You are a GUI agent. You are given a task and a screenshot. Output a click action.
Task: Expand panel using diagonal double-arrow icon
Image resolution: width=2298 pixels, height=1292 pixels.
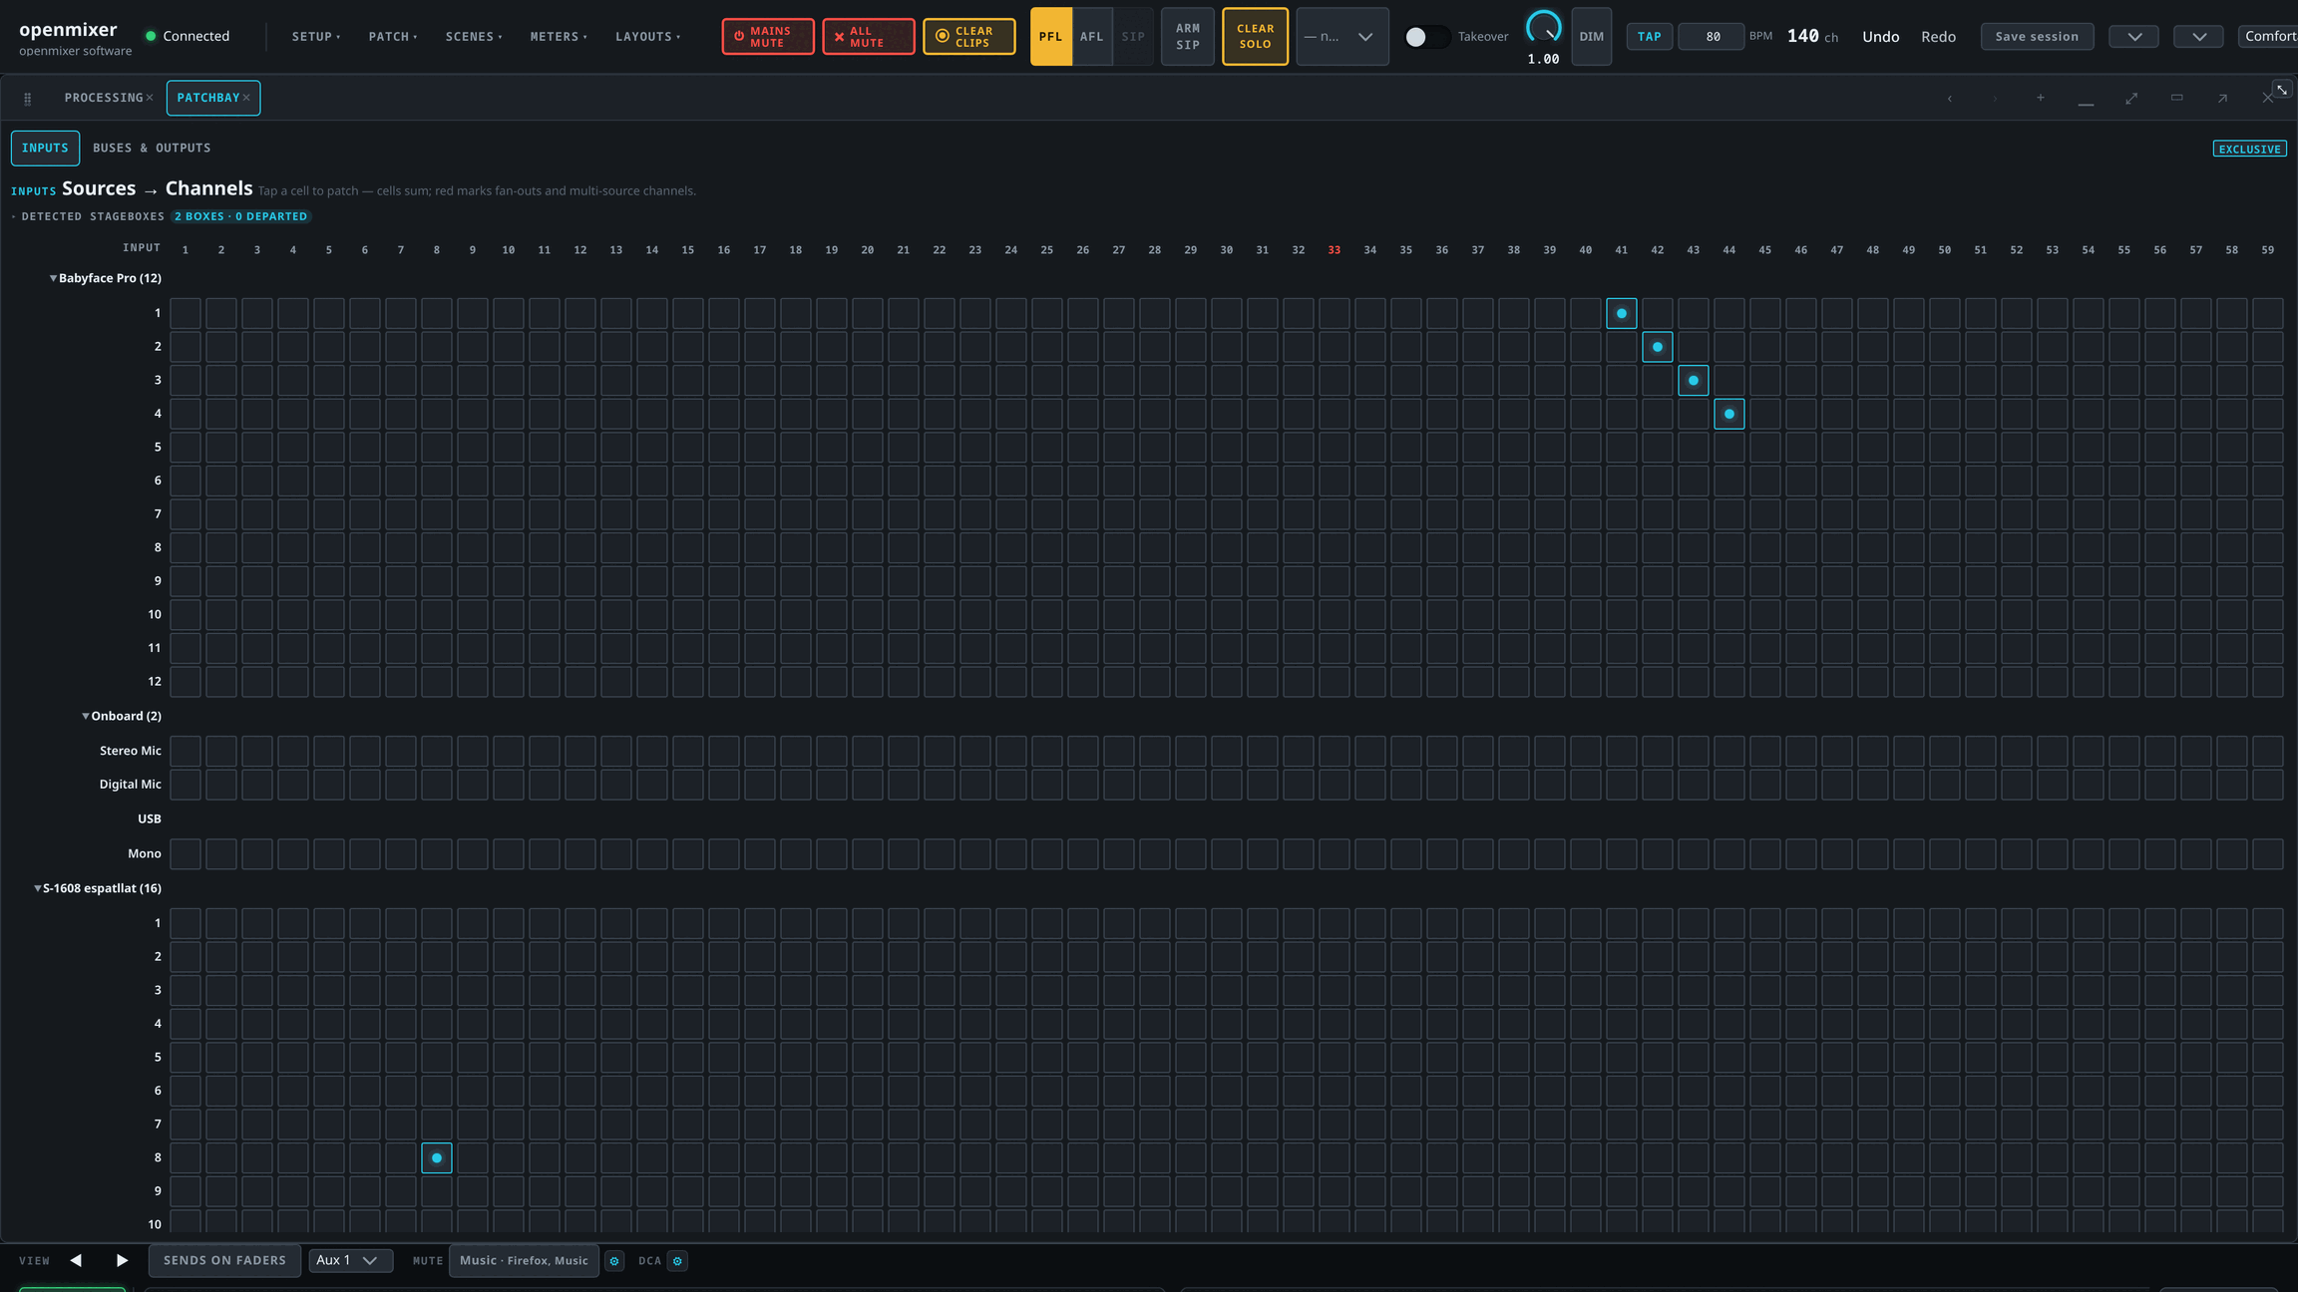pyautogui.click(x=2131, y=98)
